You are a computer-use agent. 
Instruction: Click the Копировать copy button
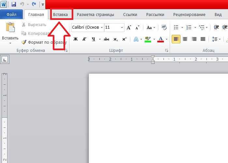pos(35,34)
